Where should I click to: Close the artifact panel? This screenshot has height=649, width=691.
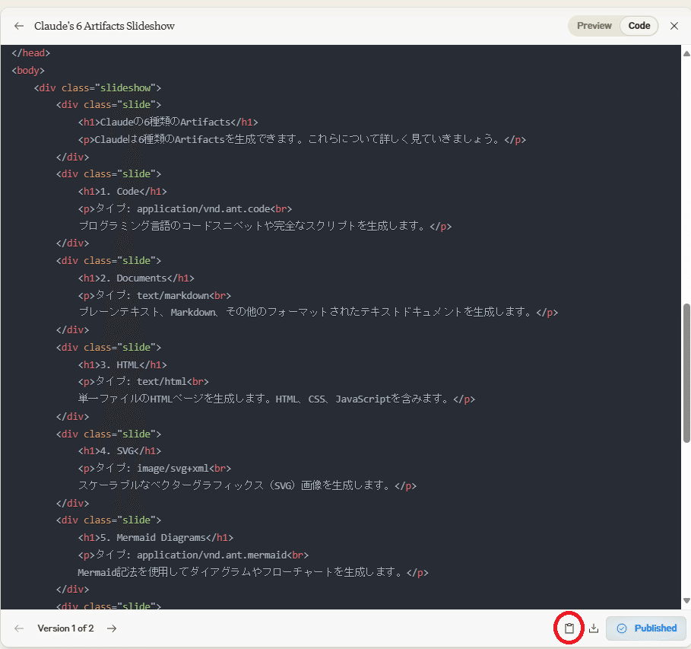pyautogui.click(x=674, y=26)
